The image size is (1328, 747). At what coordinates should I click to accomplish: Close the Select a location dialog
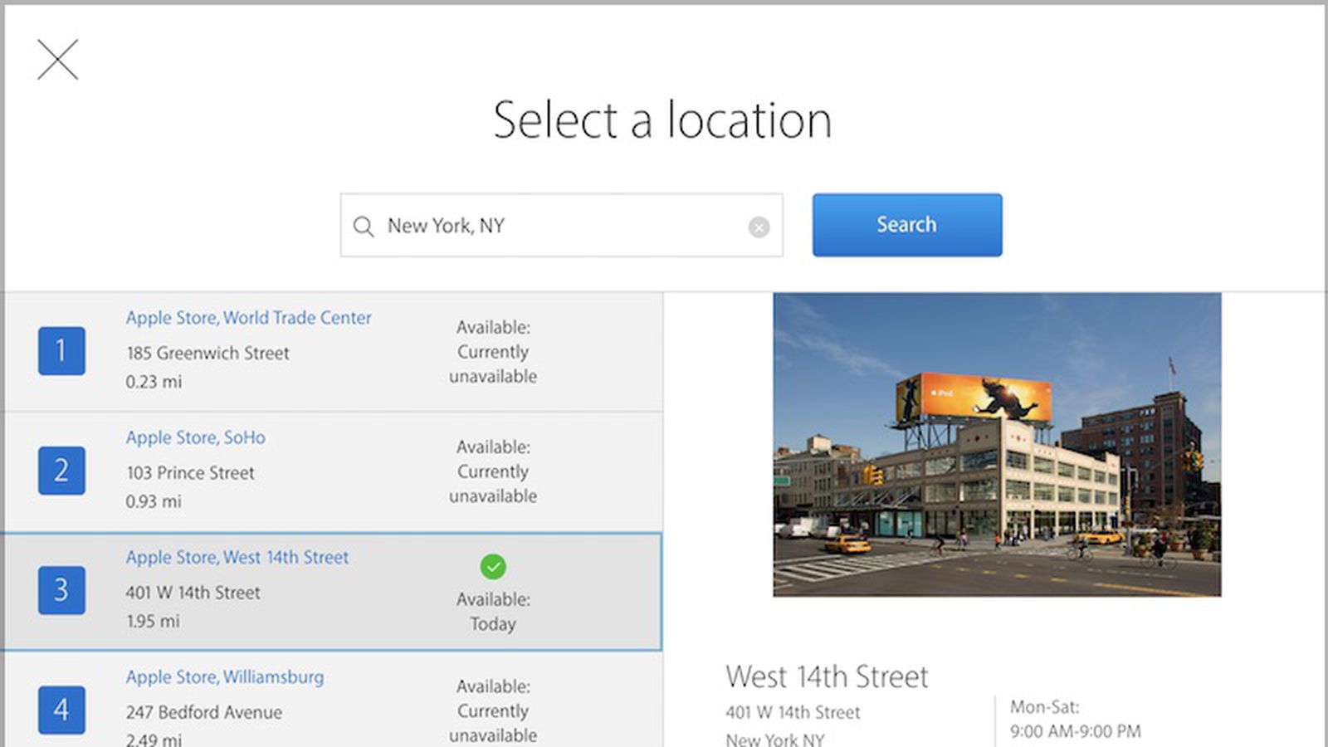coord(57,60)
